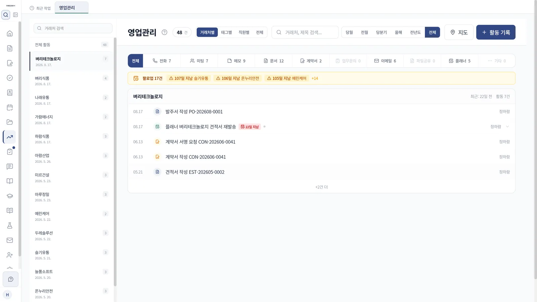The image size is (537, 302).
Task: Filter activities by 전화 7 tab
Action: click(162, 61)
